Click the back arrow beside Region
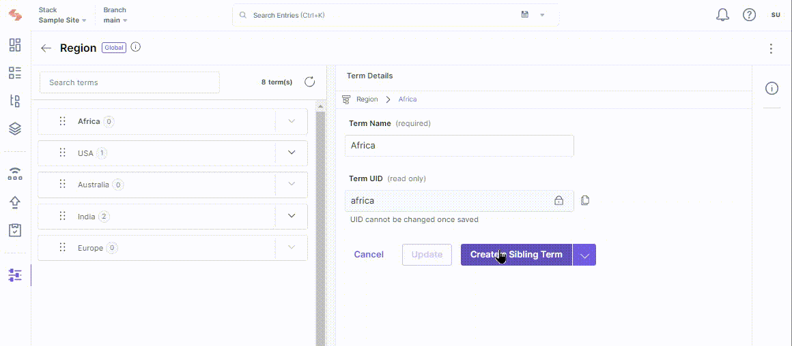This screenshot has width=792, height=346. [x=46, y=48]
